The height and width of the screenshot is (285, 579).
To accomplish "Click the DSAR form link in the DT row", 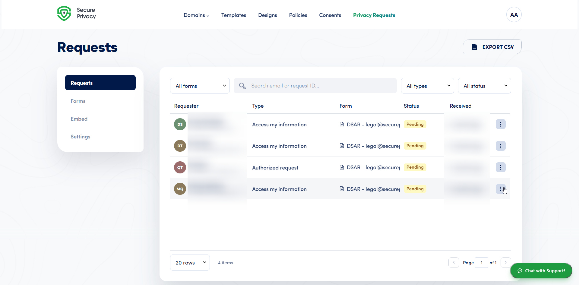I will pyautogui.click(x=373, y=146).
